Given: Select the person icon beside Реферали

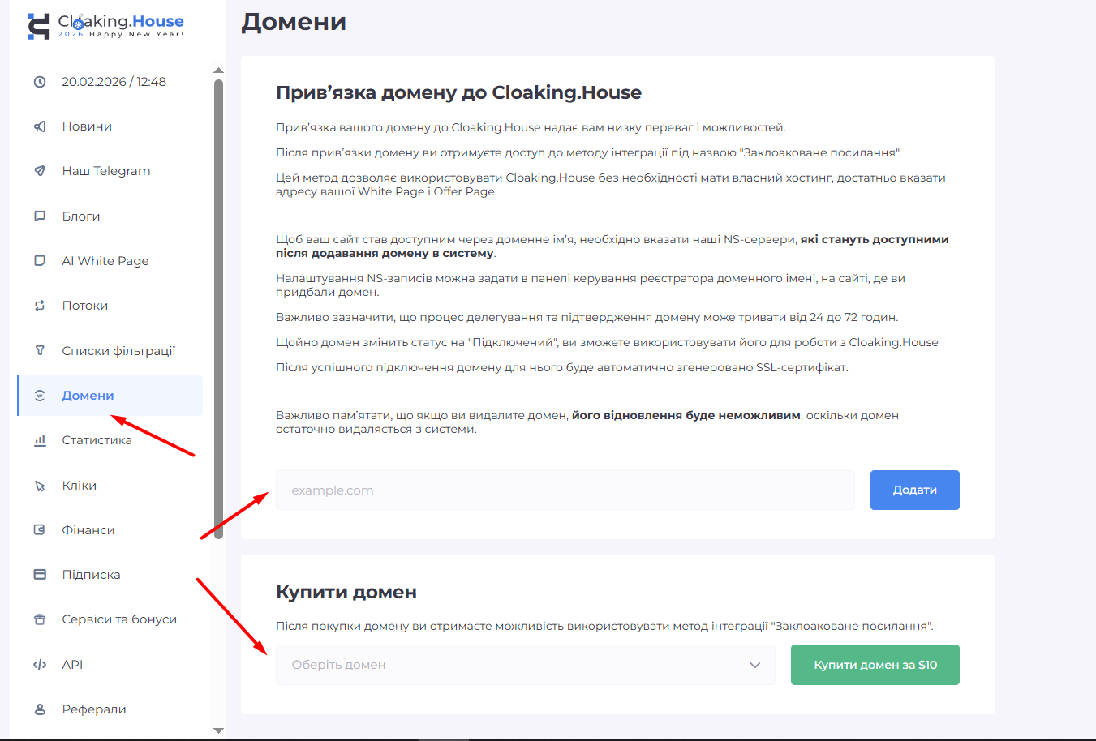Looking at the screenshot, I should [40, 709].
